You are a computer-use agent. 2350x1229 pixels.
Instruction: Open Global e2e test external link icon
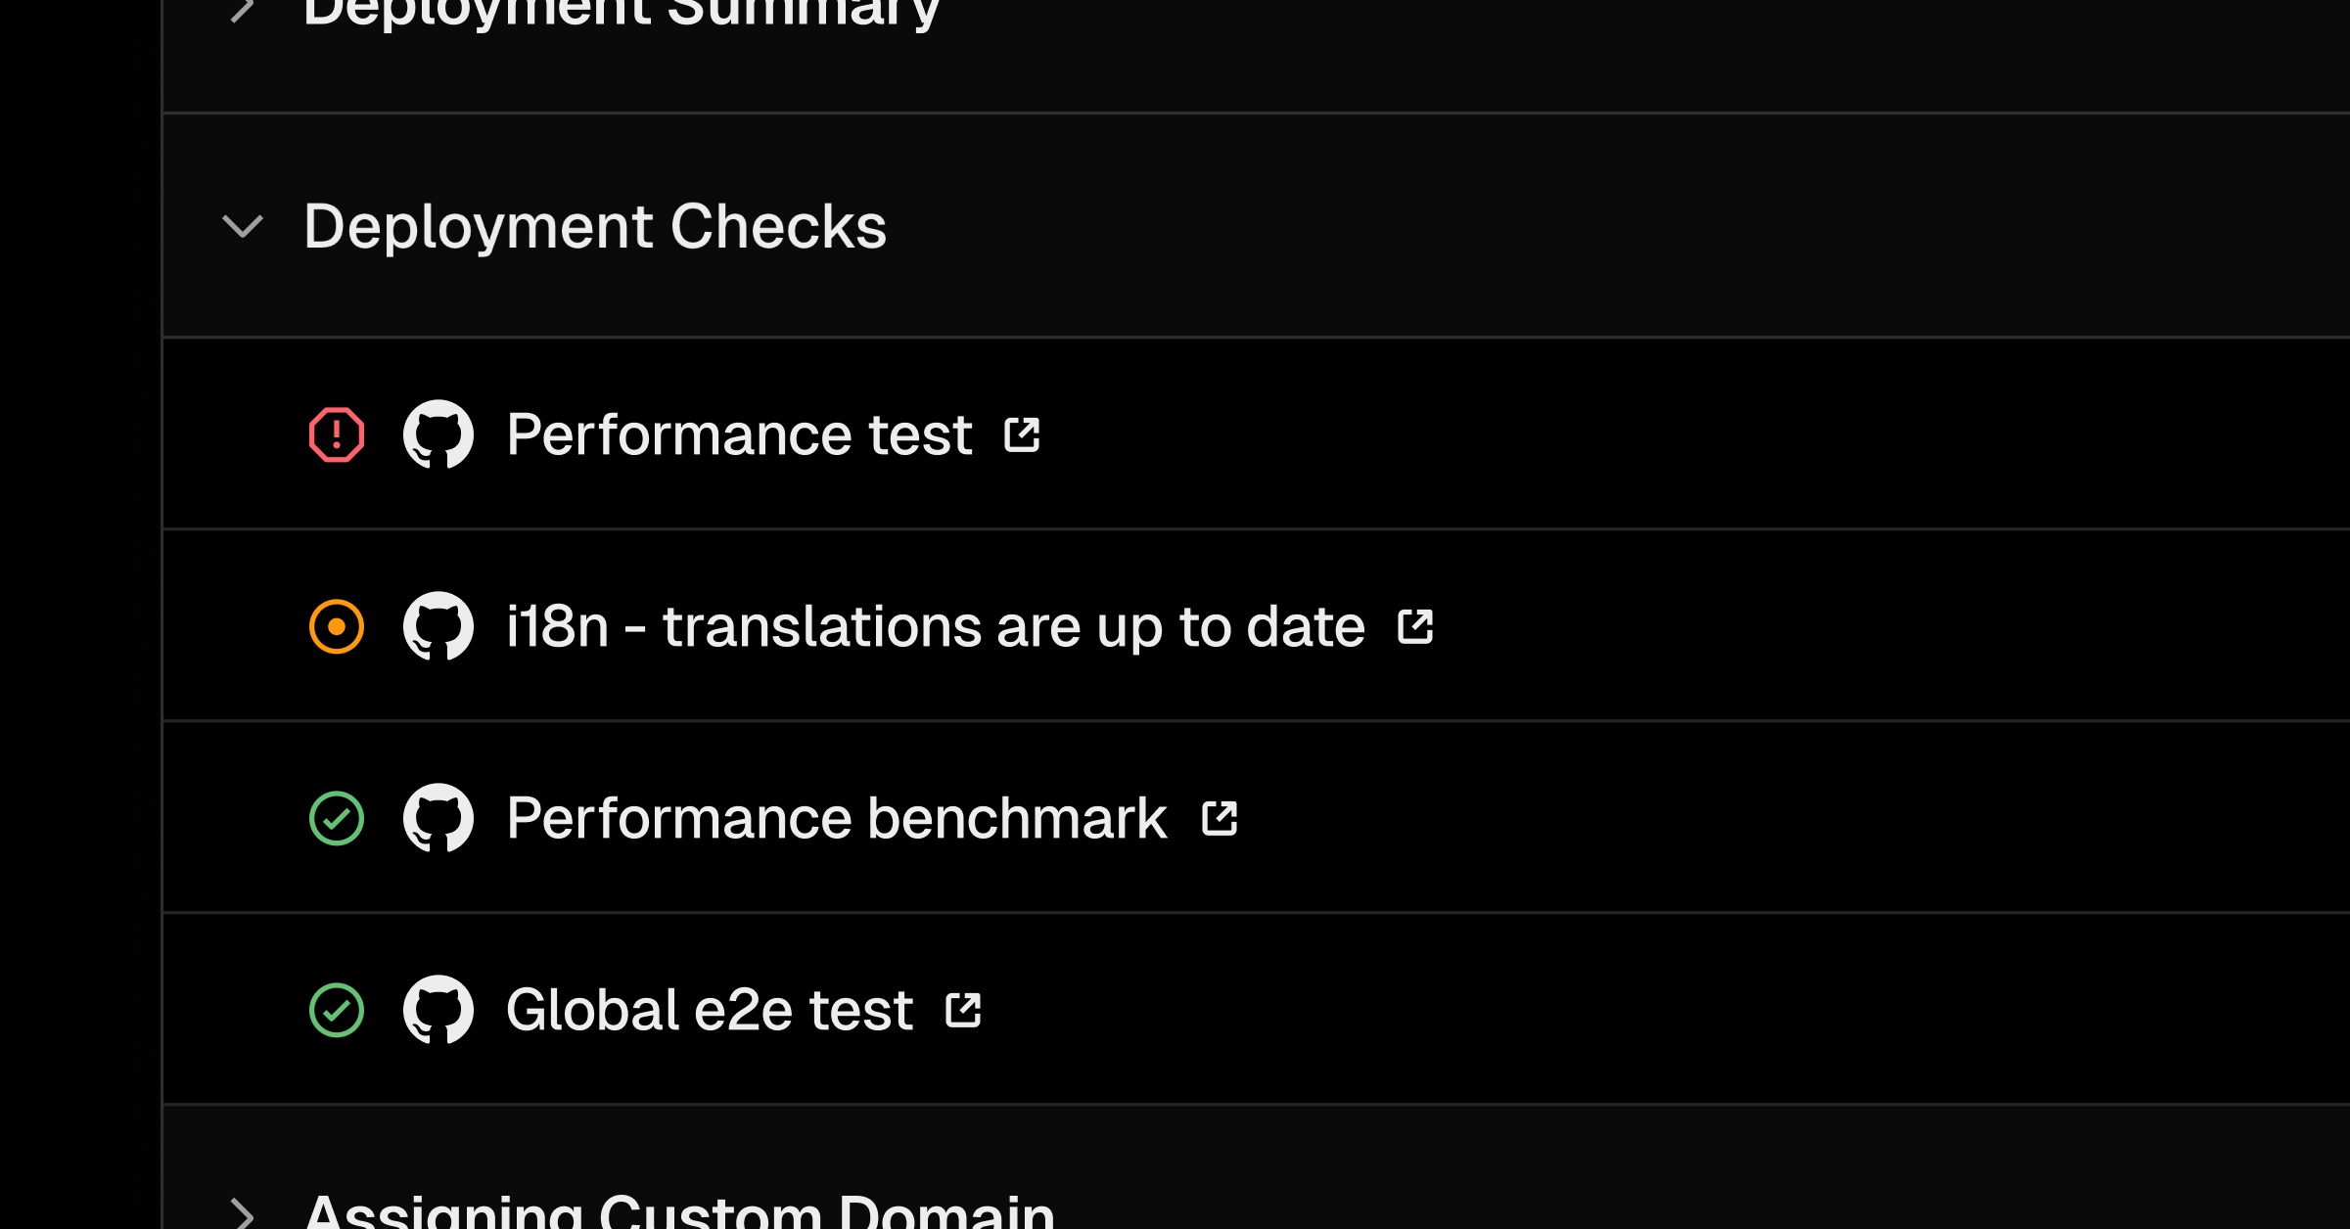963,1010
